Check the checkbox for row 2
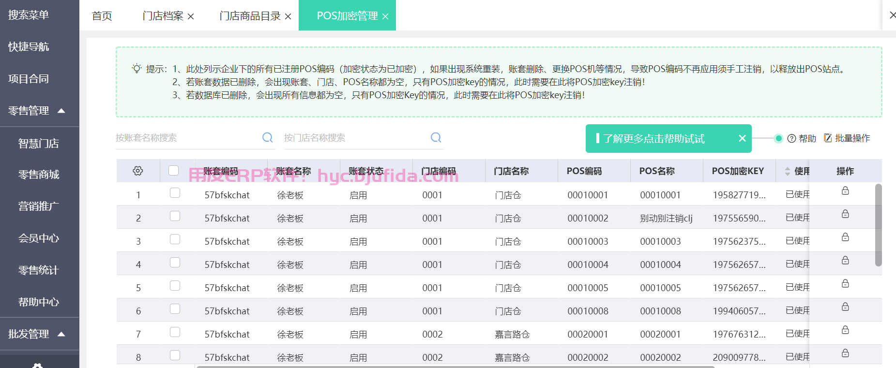This screenshot has width=896, height=368. [x=175, y=216]
